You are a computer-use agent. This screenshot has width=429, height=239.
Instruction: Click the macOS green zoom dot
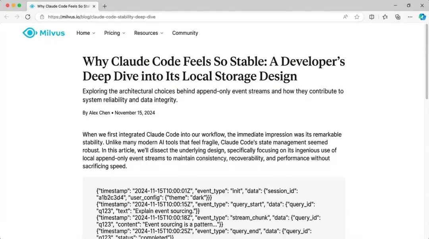(19, 6)
